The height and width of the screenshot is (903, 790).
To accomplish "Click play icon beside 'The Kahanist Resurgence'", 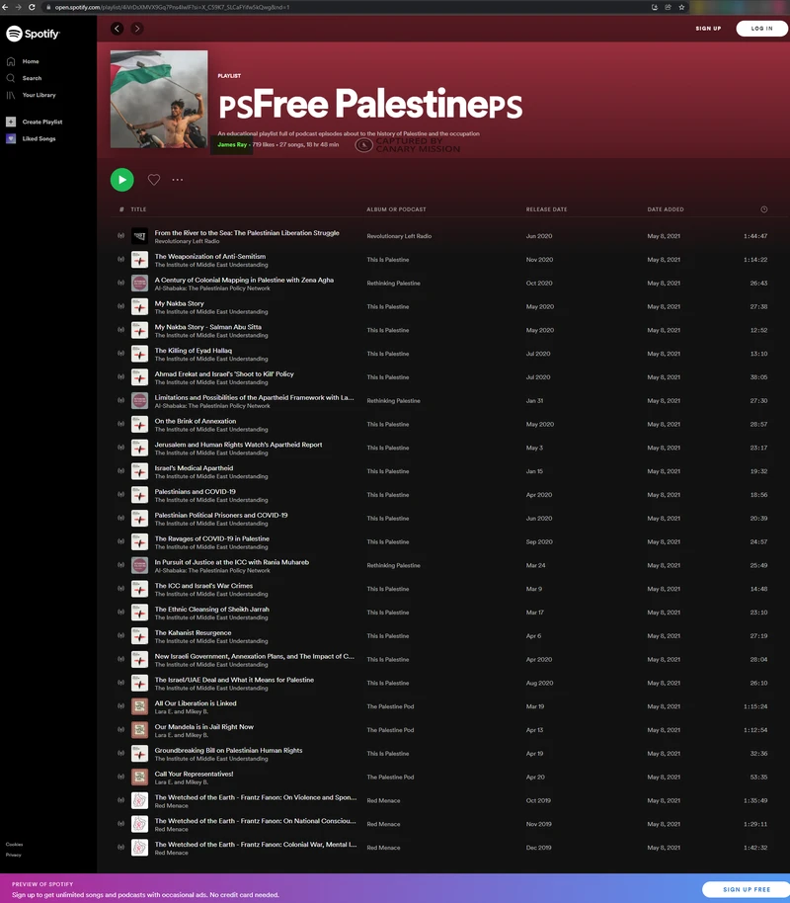I will pyautogui.click(x=120, y=636).
